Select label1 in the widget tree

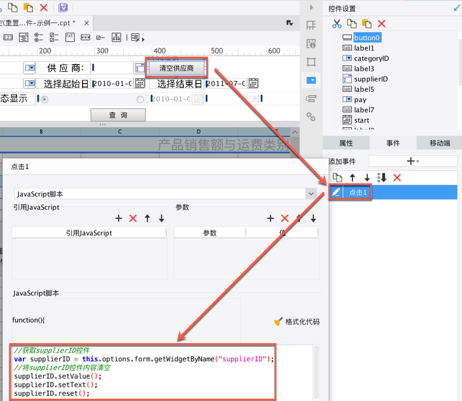[364, 48]
